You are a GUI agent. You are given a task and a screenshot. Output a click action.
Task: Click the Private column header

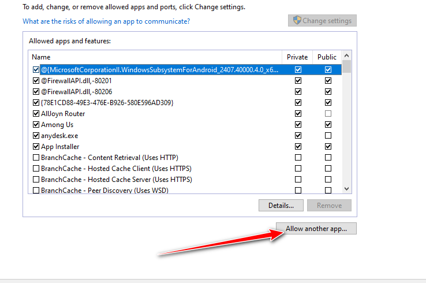[297, 57]
